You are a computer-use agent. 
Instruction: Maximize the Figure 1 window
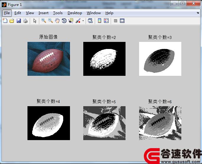click(183, 3)
